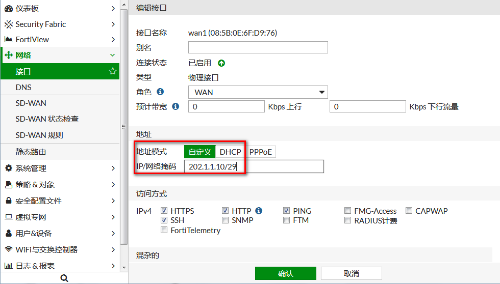
Task: Select DHCP address mode
Action: coord(230,152)
